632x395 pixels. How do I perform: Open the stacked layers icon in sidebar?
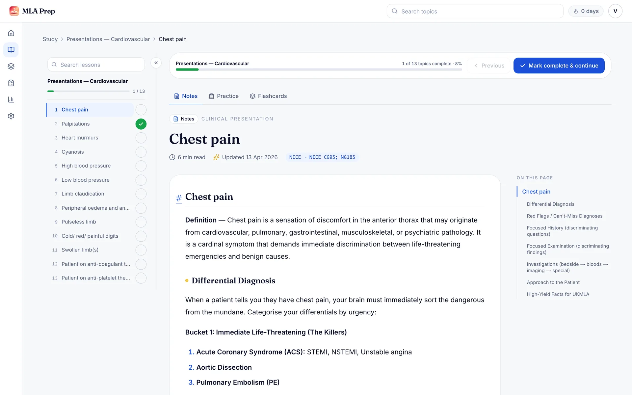(11, 66)
